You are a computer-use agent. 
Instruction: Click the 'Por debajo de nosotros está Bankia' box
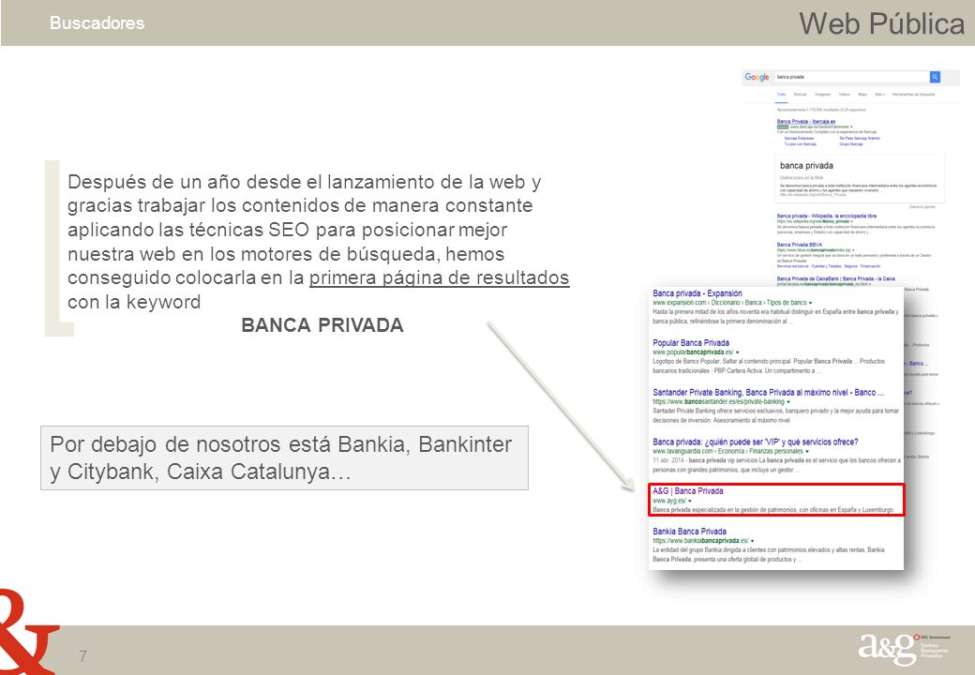click(x=284, y=458)
